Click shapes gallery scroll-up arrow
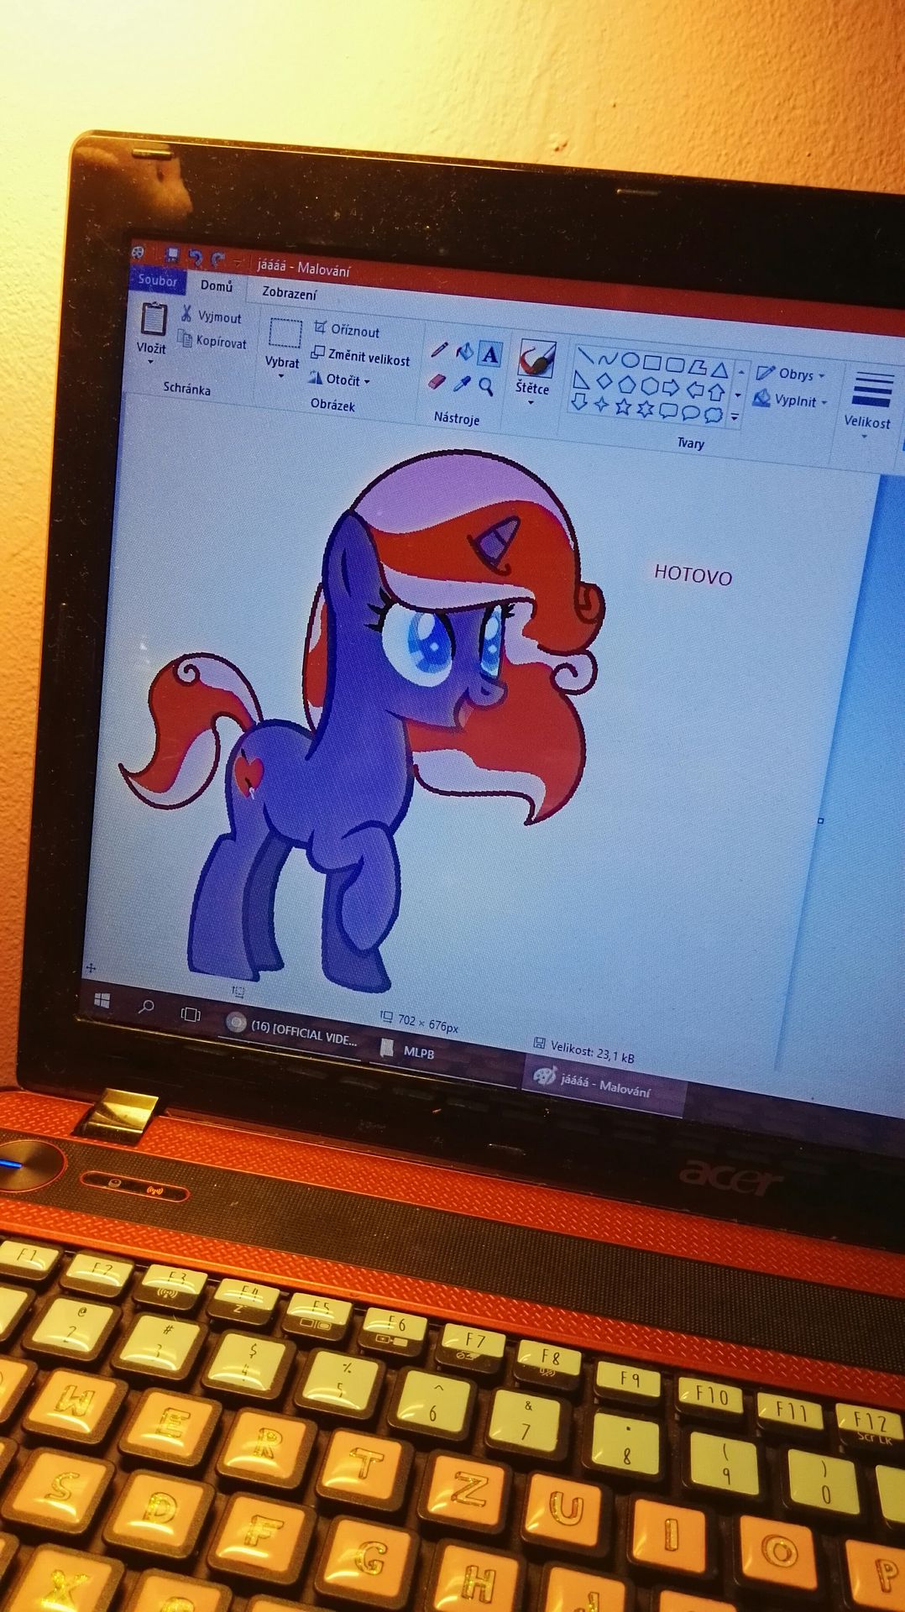This screenshot has height=1612, width=905. tap(740, 372)
